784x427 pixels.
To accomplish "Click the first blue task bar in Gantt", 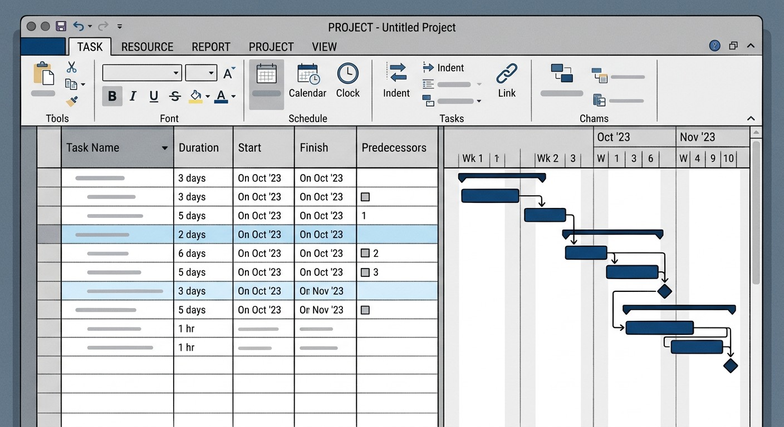I will click(x=490, y=196).
